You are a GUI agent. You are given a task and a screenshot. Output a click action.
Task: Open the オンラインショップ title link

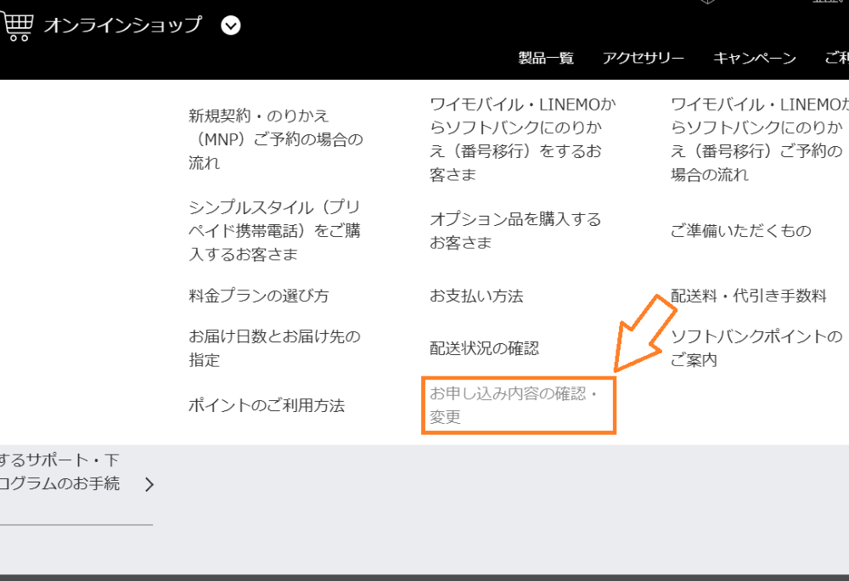click(123, 25)
